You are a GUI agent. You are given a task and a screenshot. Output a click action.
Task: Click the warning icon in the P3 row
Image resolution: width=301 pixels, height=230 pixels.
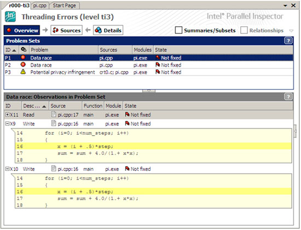pyautogui.click(x=23, y=72)
